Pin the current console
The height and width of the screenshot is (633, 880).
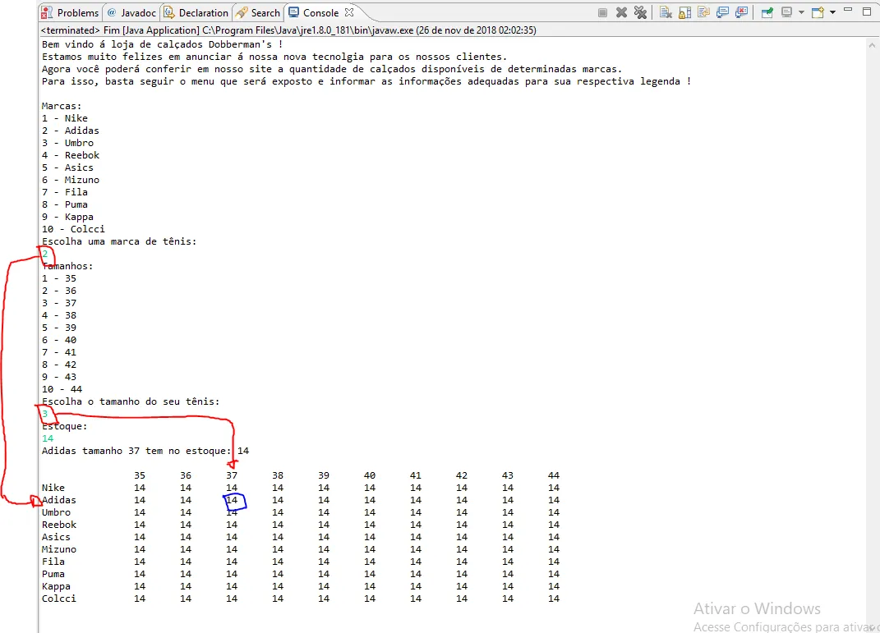tap(767, 12)
